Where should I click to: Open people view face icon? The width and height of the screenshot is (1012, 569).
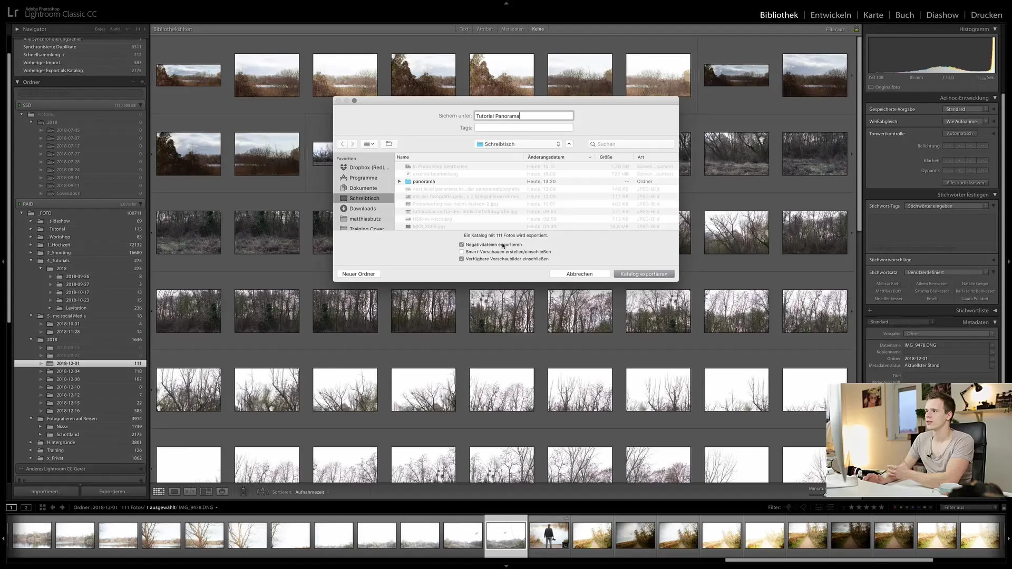tap(222, 492)
